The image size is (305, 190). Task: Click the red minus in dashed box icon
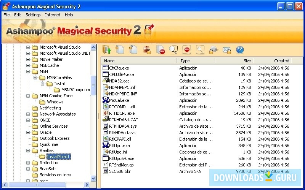(x=187, y=50)
